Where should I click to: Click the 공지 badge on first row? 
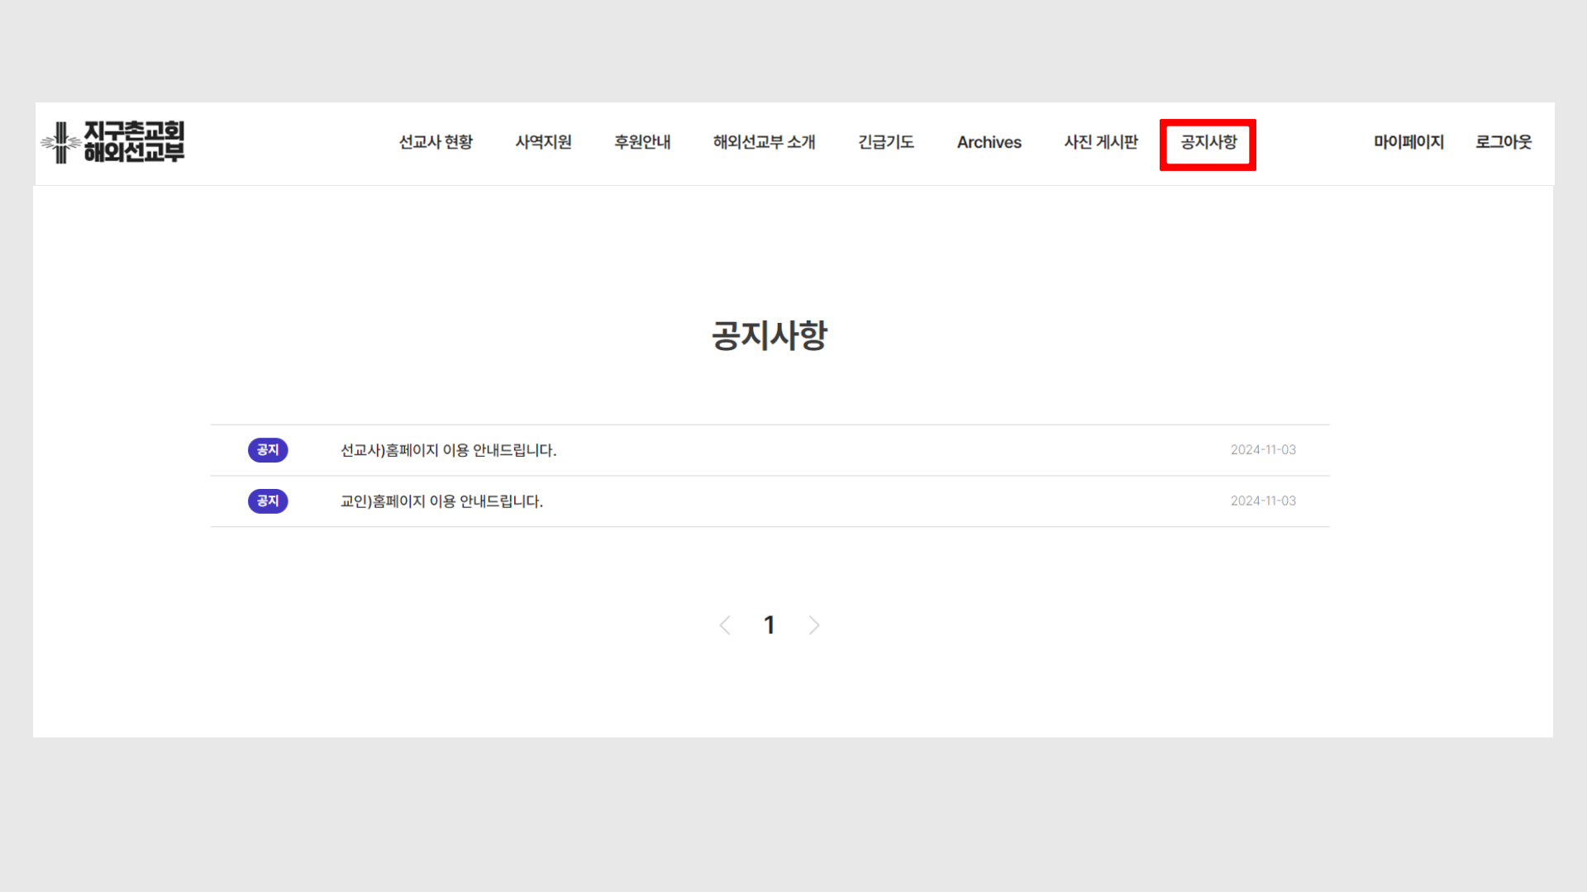click(x=267, y=450)
